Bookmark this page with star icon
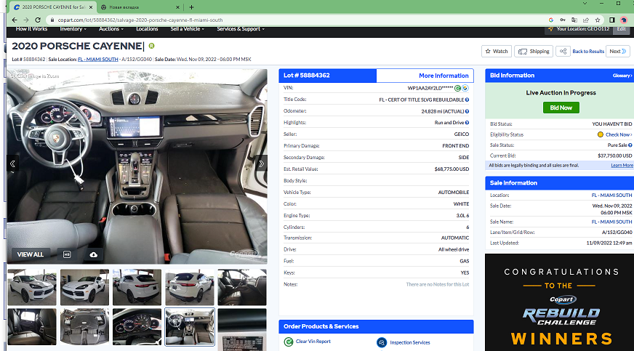Viewport: 634px width, 351px height. click(x=598, y=20)
